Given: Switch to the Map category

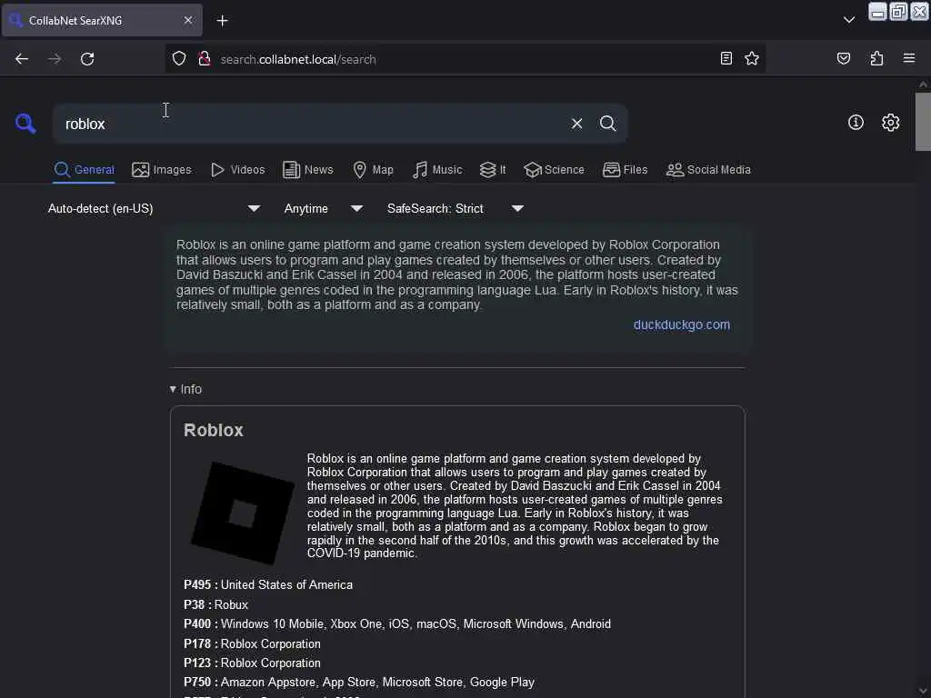Looking at the screenshot, I should tap(373, 170).
